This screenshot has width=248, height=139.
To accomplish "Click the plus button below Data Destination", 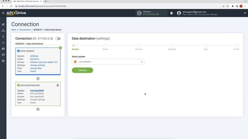I will [38, 109].
